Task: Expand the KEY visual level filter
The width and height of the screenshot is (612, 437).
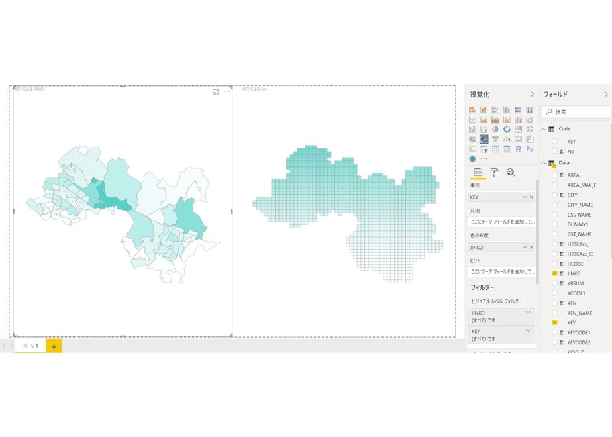Action: click(x=528, y=330)
